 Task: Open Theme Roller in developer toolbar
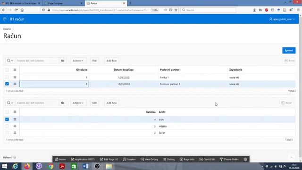[x=229, y=159]
